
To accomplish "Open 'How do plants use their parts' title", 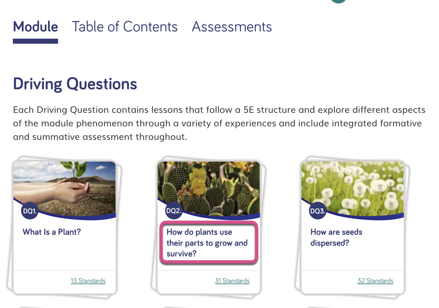I will pos(207,243).
